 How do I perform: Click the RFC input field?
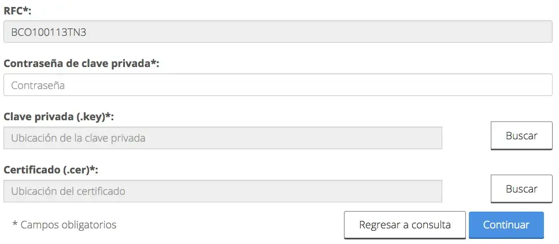[x=277, y=32]
